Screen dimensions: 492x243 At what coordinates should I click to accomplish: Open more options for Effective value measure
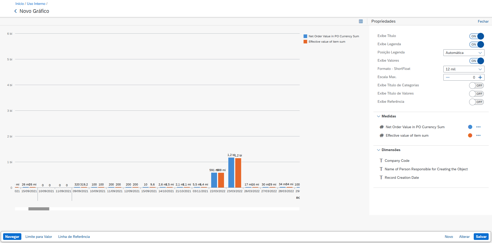[x=478, y=135]
